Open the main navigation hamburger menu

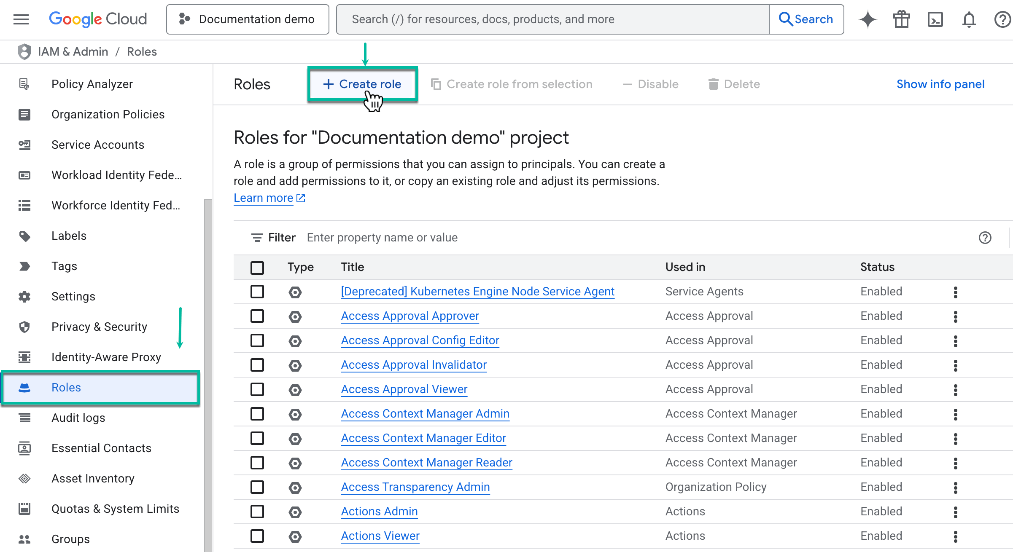(20, 19)
